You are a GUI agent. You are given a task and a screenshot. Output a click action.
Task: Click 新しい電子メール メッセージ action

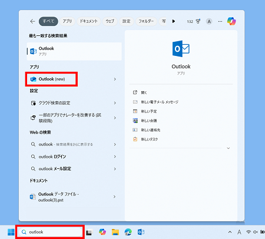tap(160, 102)
